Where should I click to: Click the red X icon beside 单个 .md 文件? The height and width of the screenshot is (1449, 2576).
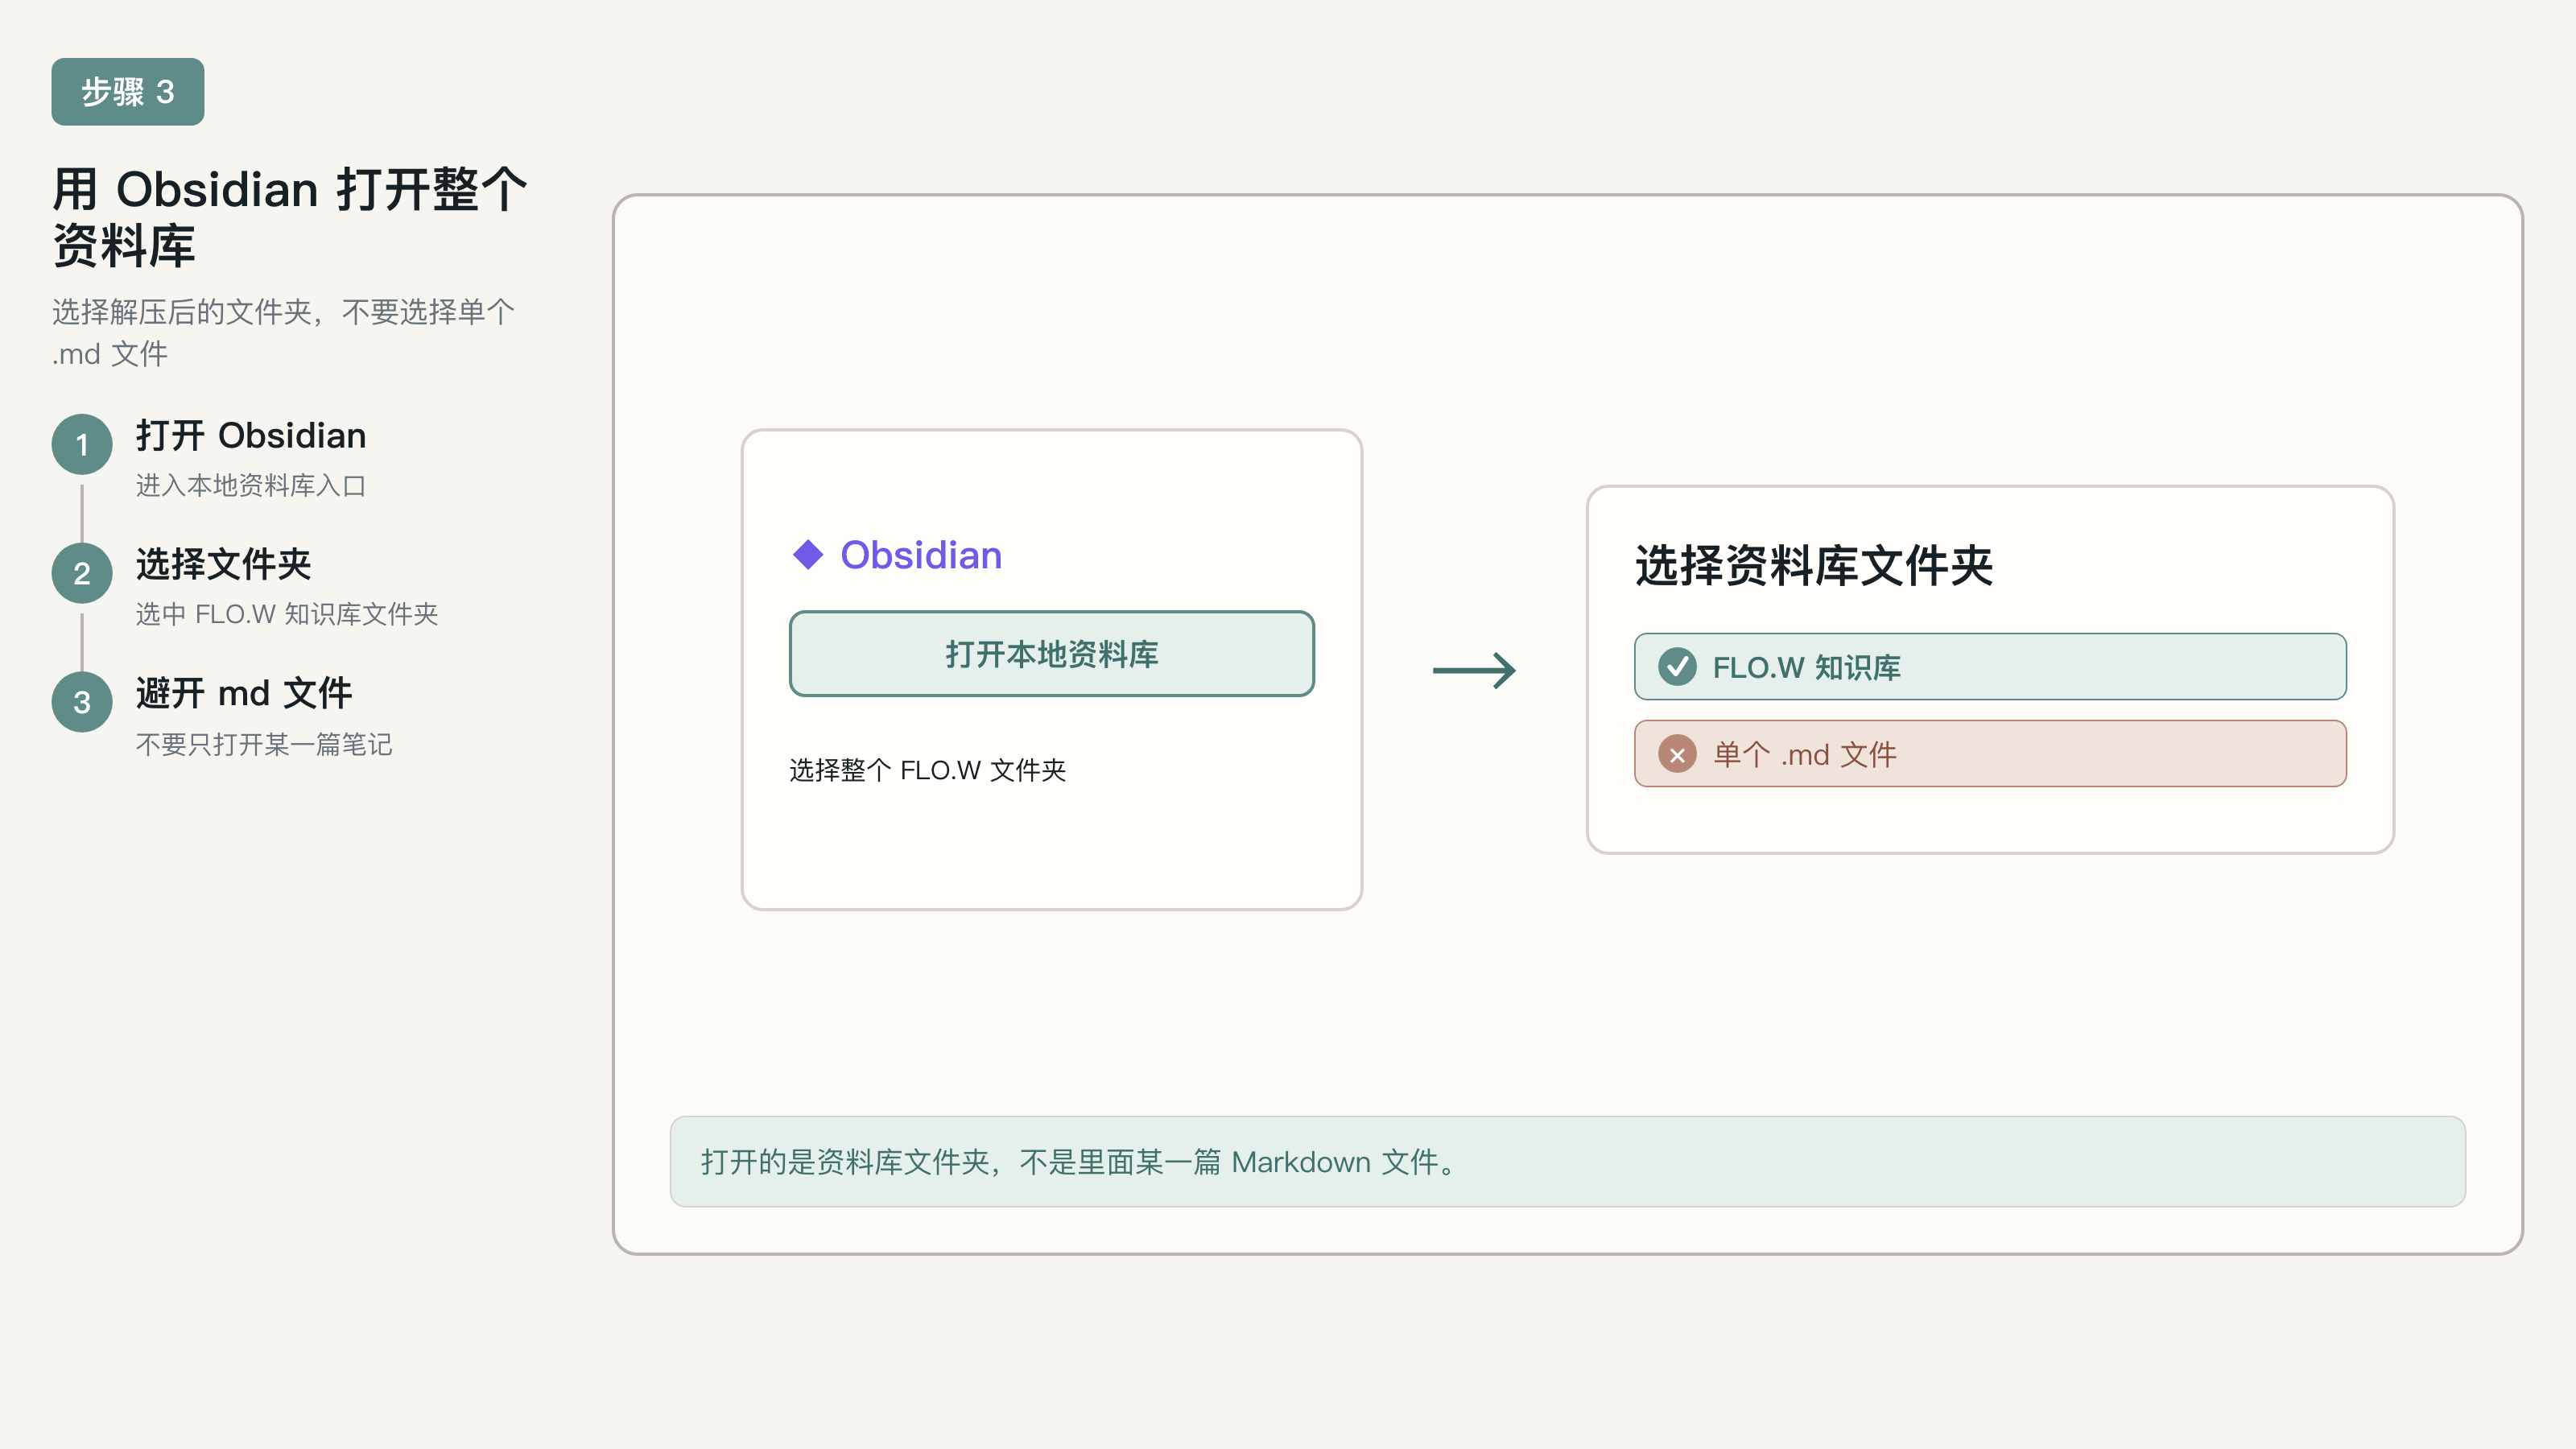point(1677,754)
